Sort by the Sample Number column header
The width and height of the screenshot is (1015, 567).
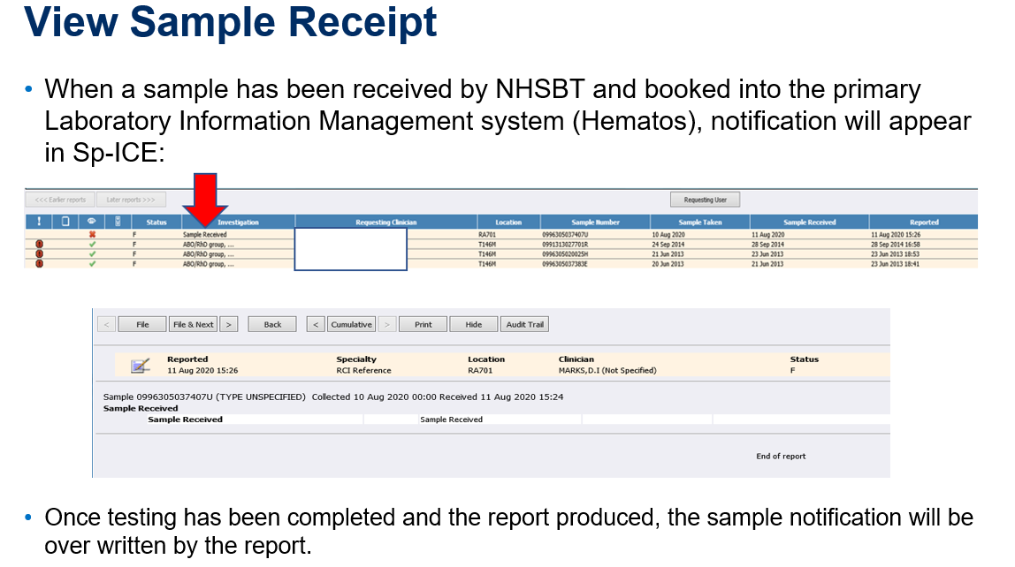(595, 223)
